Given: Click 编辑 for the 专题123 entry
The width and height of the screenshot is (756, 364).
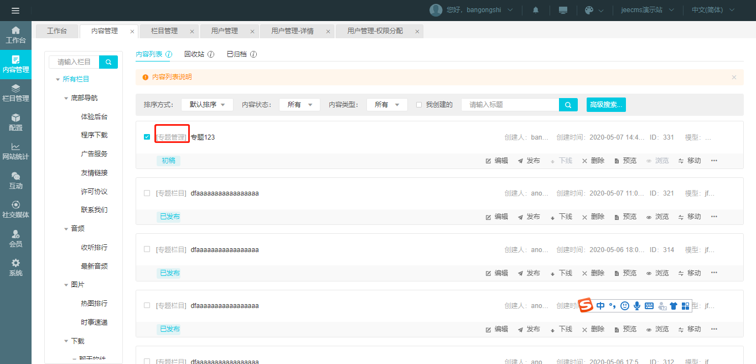Looking at the screenshot, I should (x=496, y=161).
